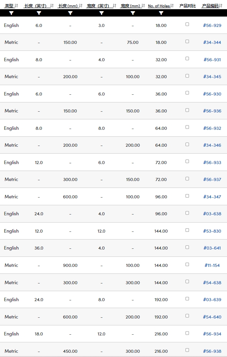Image resolution: width=227 pixels, height=357 pixels.
Task: Open product link #56-932
Action: (212, 128)
